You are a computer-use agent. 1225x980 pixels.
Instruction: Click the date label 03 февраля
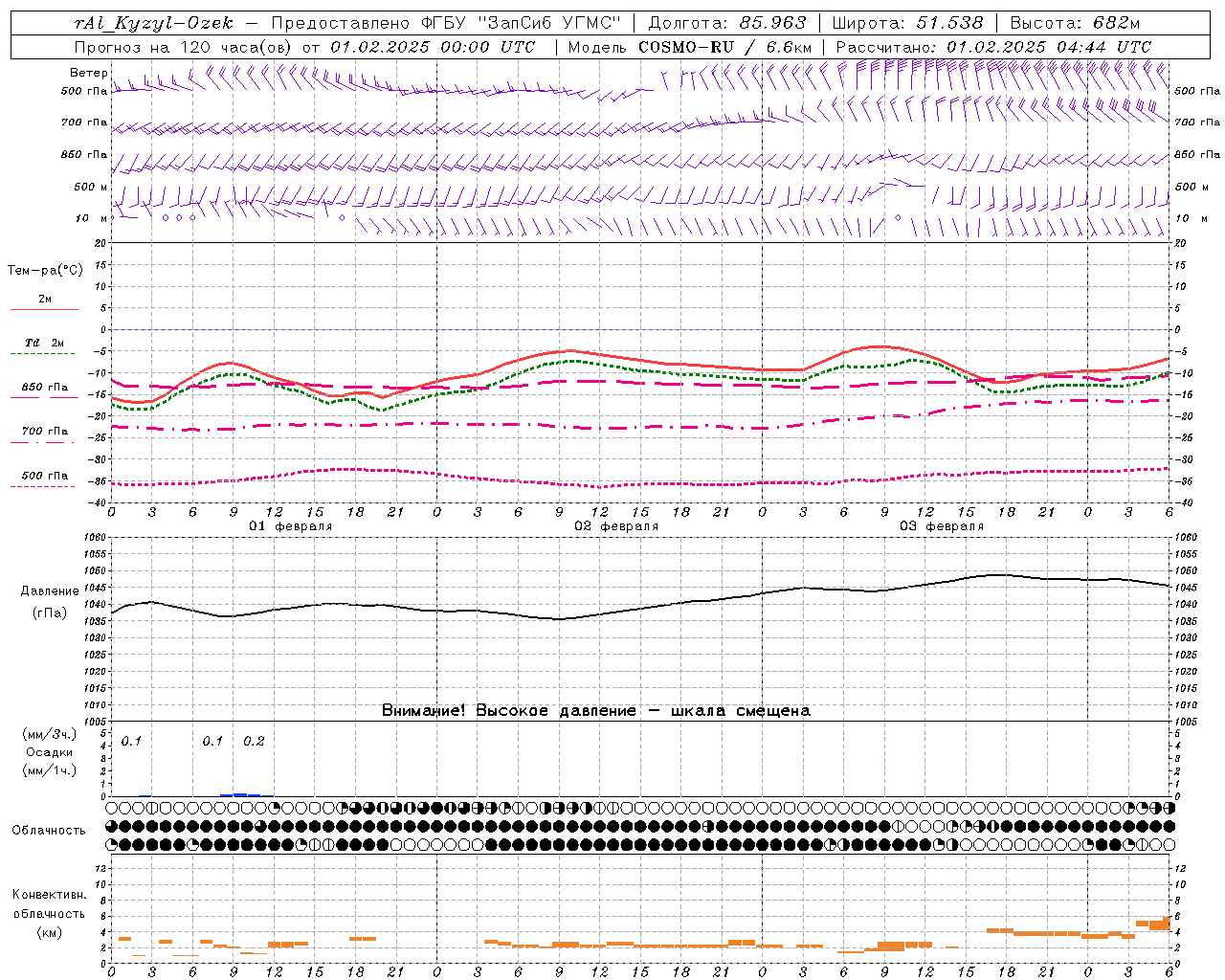pos(942,526)
